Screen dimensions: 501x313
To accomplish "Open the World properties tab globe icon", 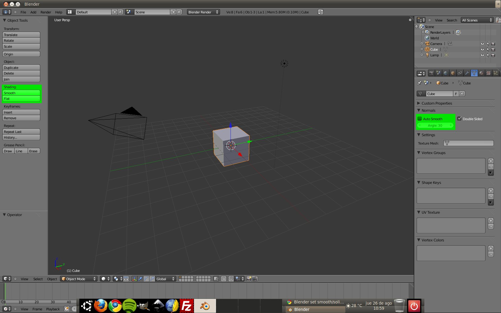I will click(446, 73).
